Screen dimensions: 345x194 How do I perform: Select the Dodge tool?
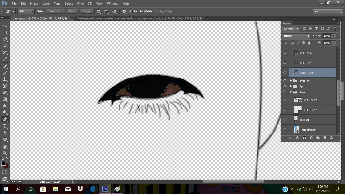(5, 112)
